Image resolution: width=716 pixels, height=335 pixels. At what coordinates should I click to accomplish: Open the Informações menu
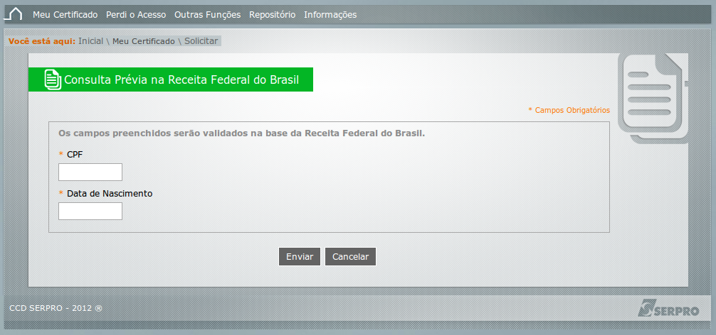coord(330,15)
